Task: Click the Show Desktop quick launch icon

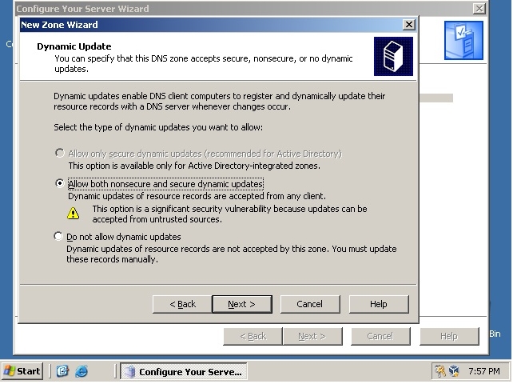Action: [x=62, y=371]
